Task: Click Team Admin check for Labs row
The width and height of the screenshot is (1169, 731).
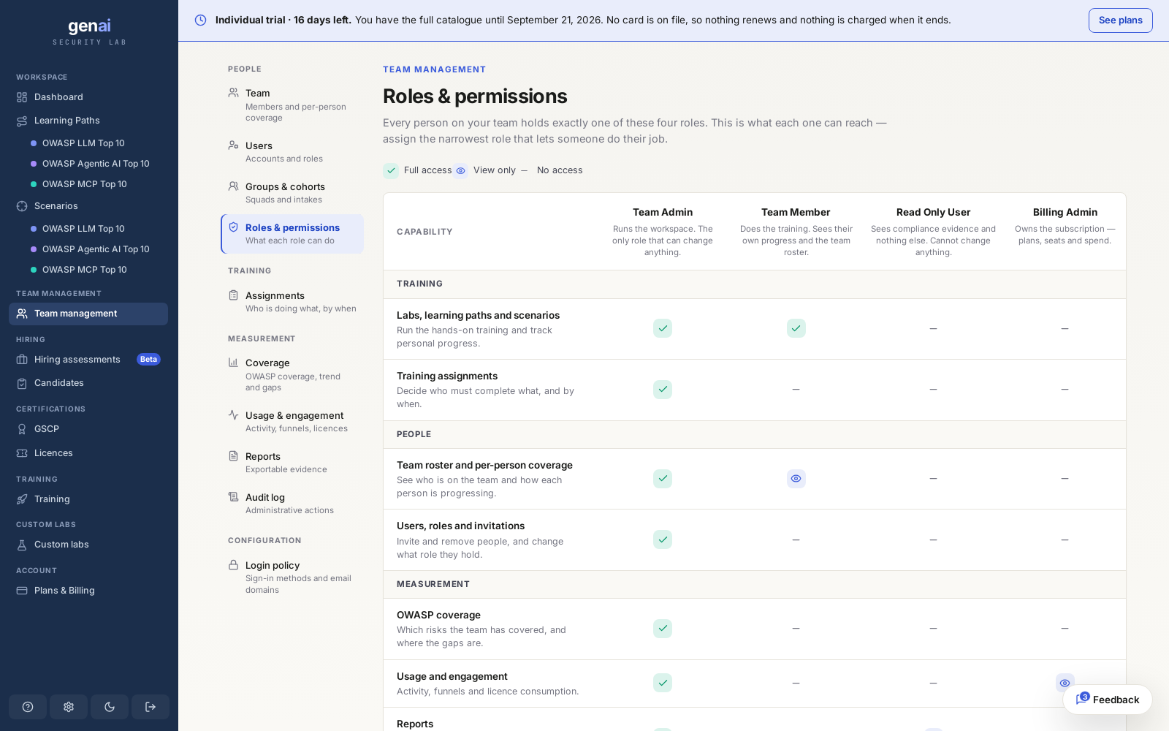Action: [663, 328]
